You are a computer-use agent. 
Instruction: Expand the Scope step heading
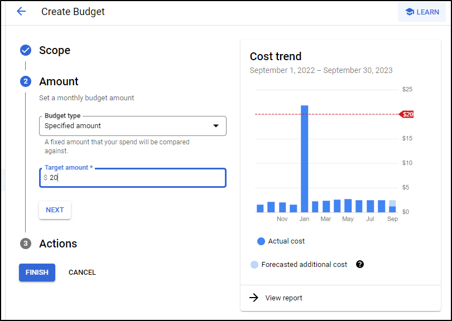point(55,50)
